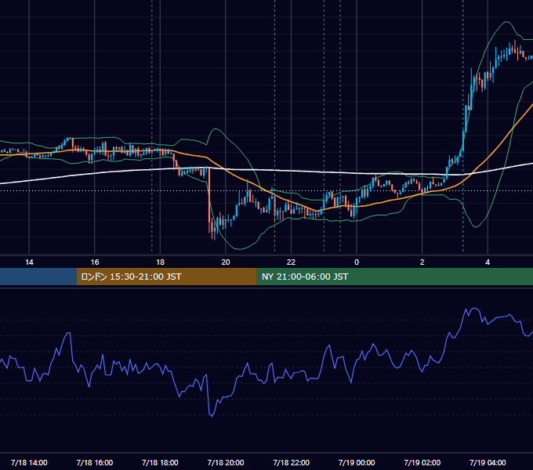The width and height of the screenshot is (533, 470).
Task: Select the 7/19 00:00 time label
Action: coord(357,462)
